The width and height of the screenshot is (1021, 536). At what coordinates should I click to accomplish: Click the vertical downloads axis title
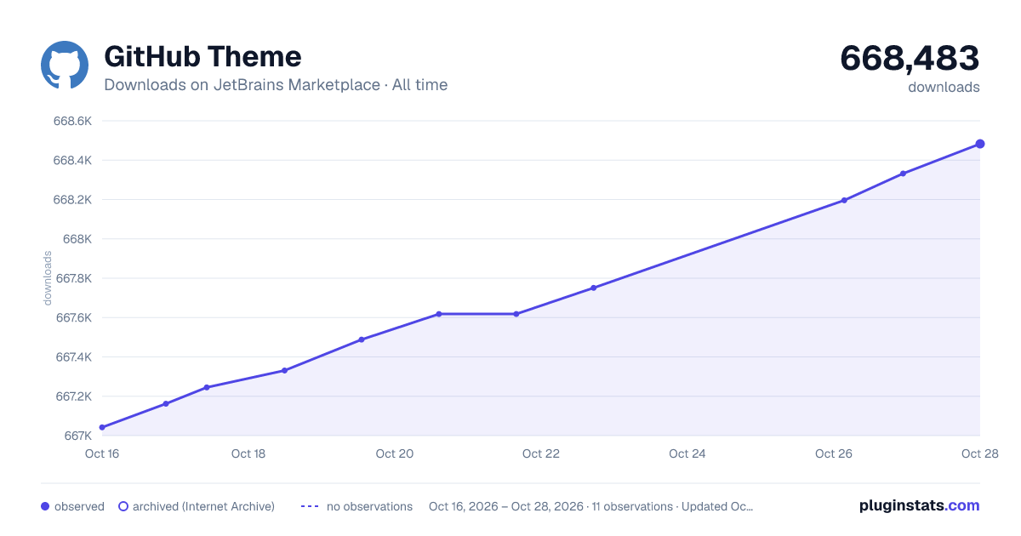click(x=48, y=277)
